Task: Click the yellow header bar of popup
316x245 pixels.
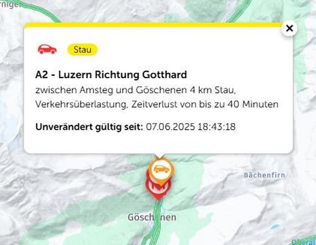Action: 153,25
